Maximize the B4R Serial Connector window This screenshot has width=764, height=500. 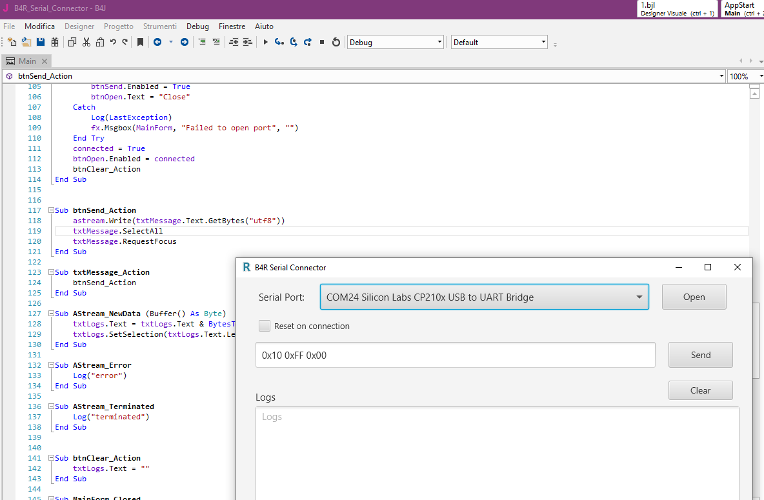pyautogui.click(x=708, y=267)
